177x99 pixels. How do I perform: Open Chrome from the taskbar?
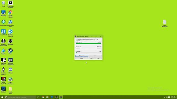click(43, 97)
